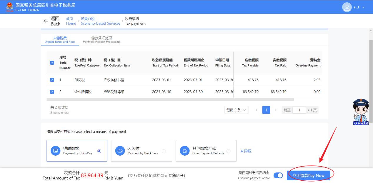This screenshot has height=183, width=373.
Task: Uncheck row 1 stamp tax checkbox
Action: click(x=52, y=80)
